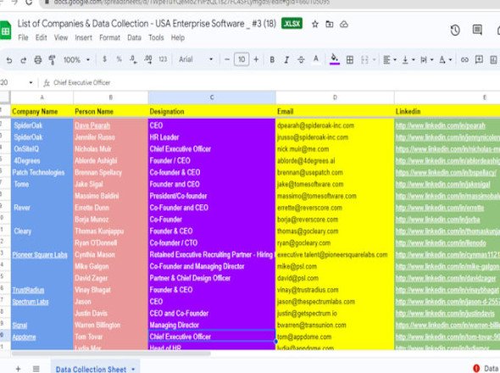Activate the Paint format roller icon
The width and height of the screenshot is (500, 373).
point(52,59)
